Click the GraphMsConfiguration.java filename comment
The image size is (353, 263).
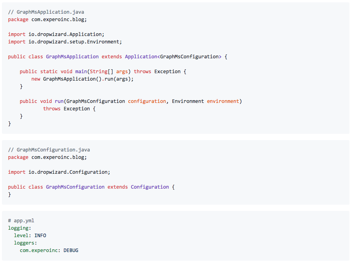coord(50,150)
